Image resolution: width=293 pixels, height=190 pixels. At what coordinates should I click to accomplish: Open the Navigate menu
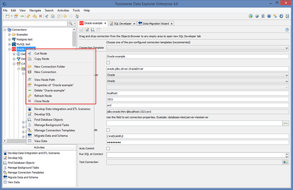(35, 10)
